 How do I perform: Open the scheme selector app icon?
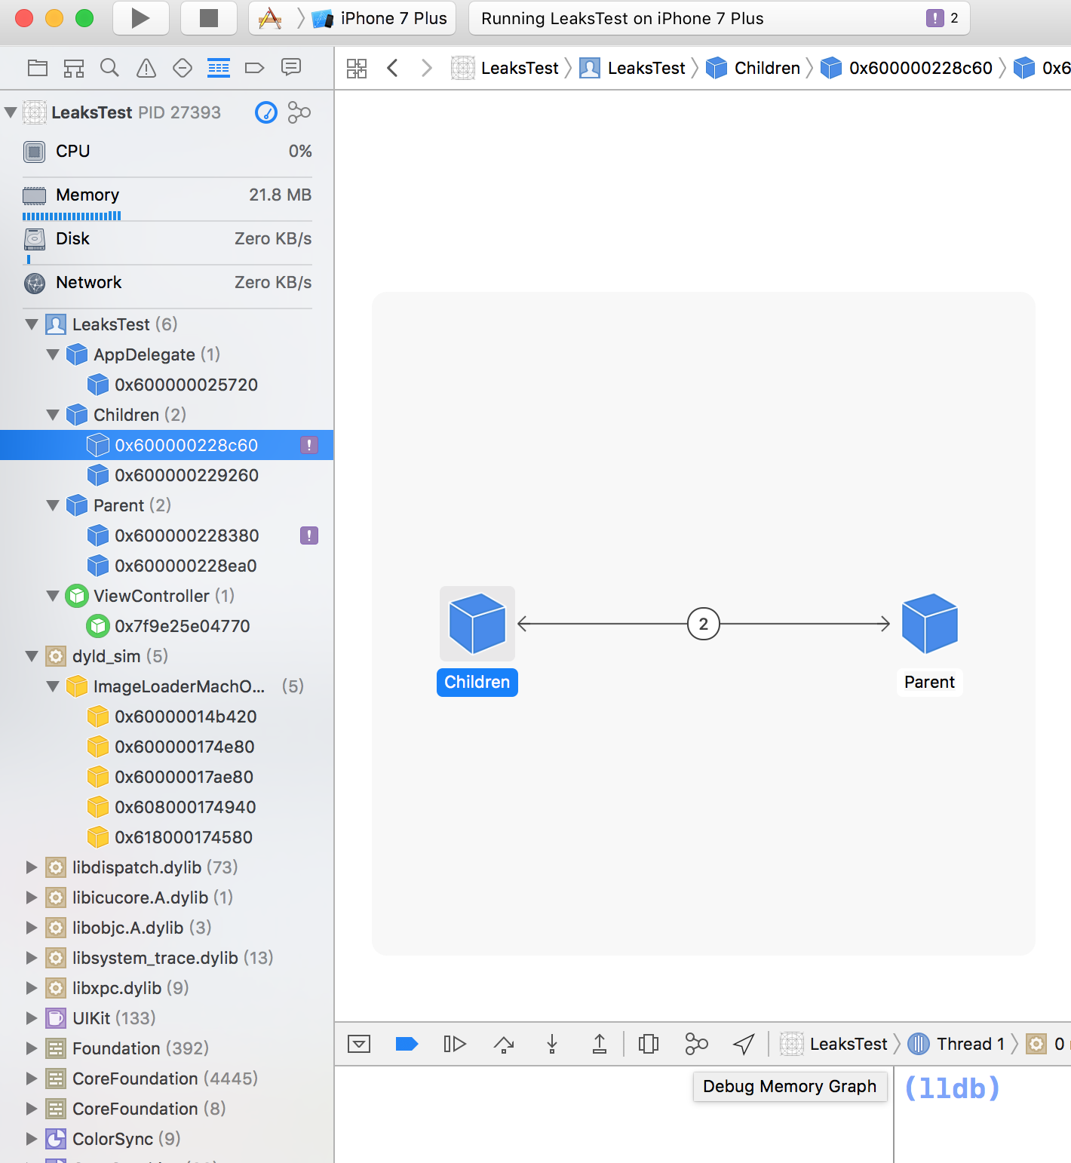tap(270, 18)
